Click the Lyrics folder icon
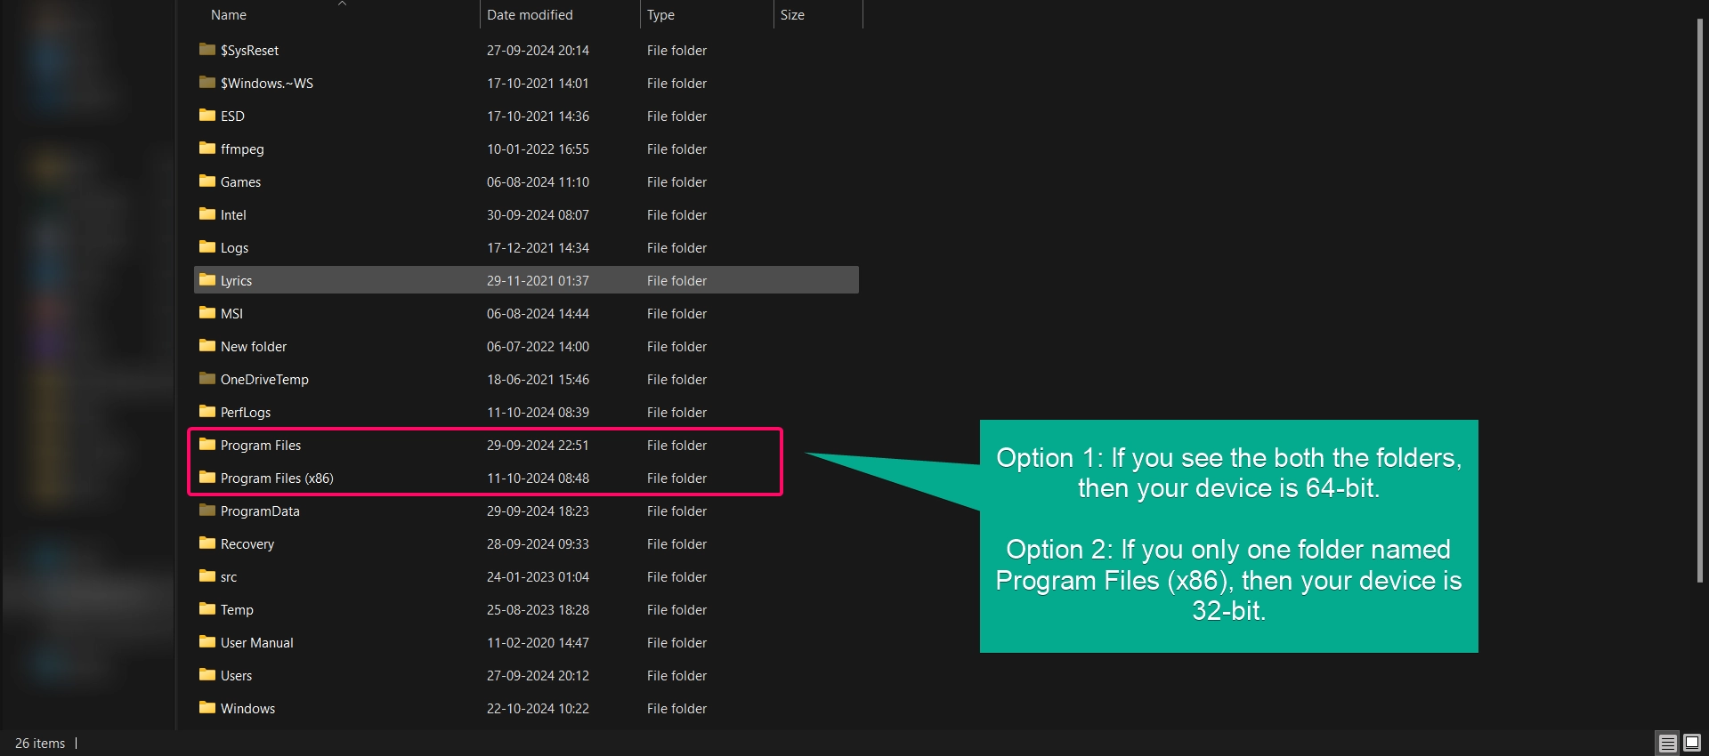 (207, 279)
